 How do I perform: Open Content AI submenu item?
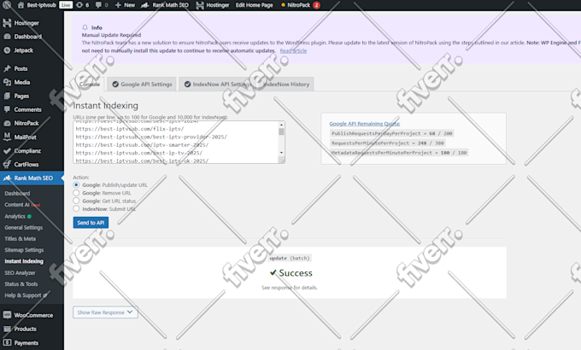(22, 204)
